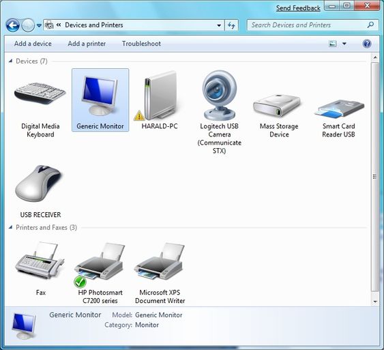Select the Smart Card Reader USB icon

340,108
